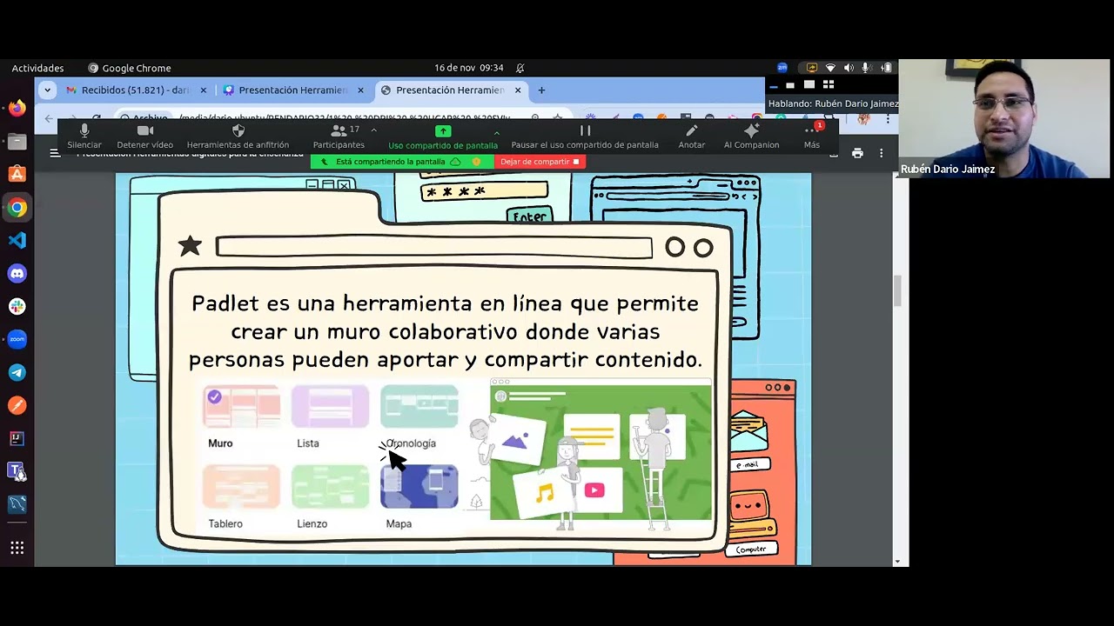Open Firefox from the dock
The height and width of the screenshot is (626, 1114).
click(x=17, y=108)
